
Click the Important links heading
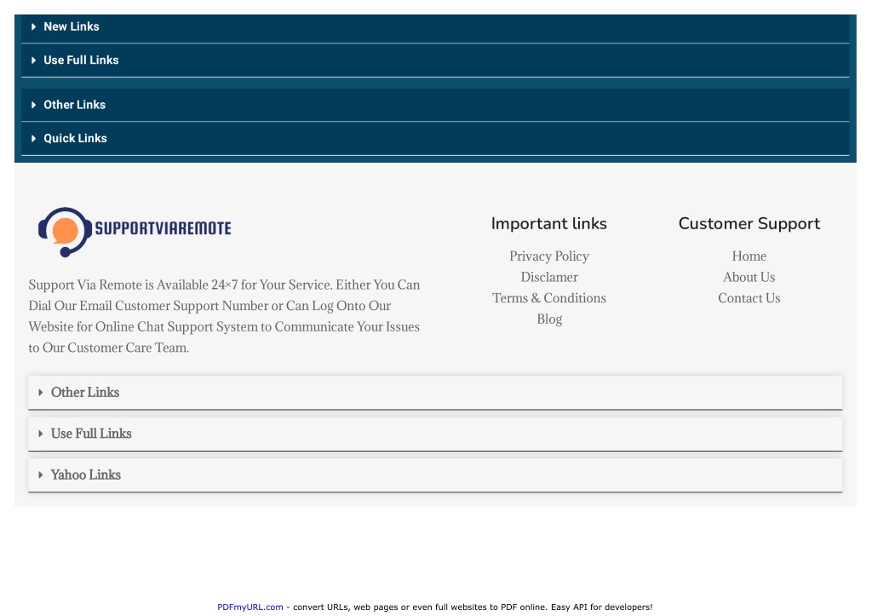[549, 224]
